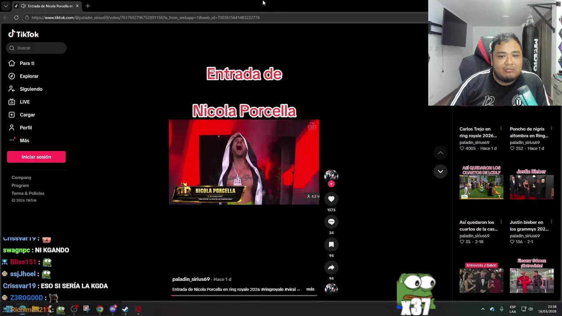The width and height of the screenshot is (562, 316).
Task: Close the Entrada de Nicola Porcella tab
Action: 77,6
